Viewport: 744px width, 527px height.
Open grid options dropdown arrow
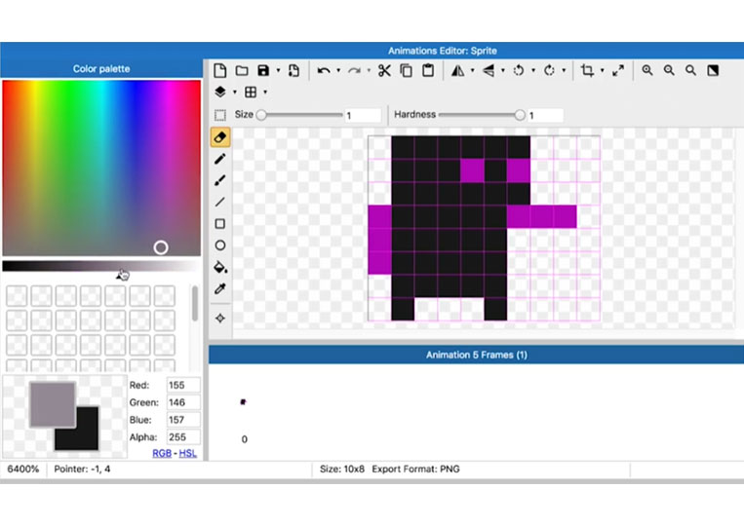[x=265, y=92]
